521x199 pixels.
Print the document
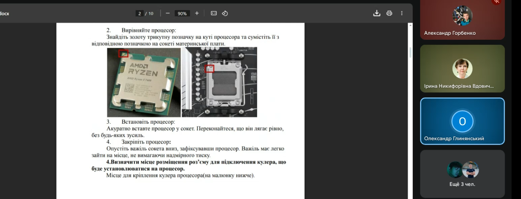click(x=389, y=13)
